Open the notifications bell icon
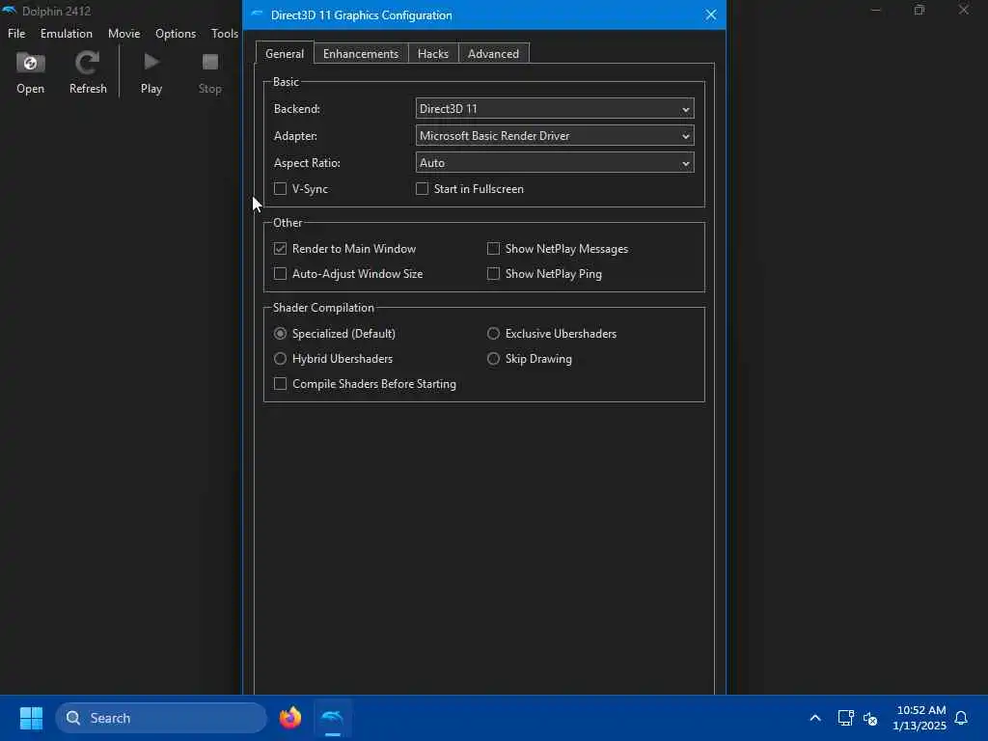The height and width of the screenshot is (741, 988). point(961,718)
